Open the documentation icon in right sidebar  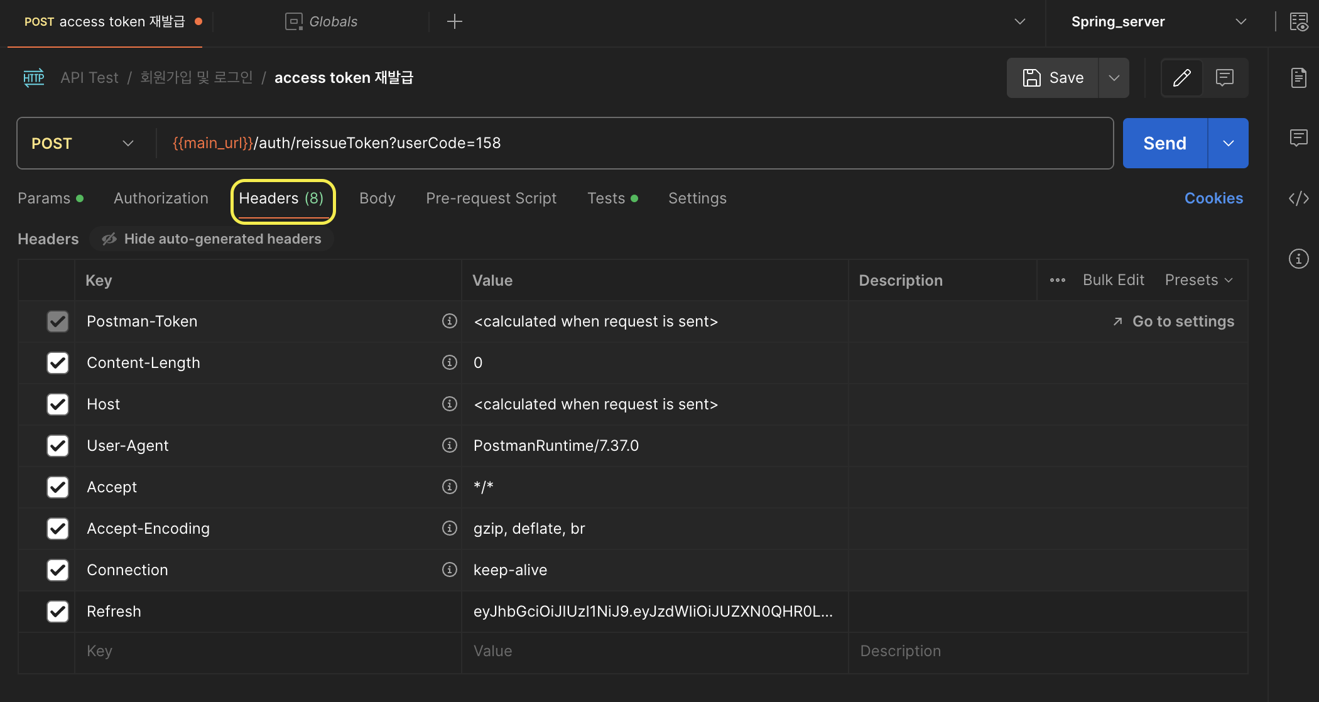(1298, 78)
